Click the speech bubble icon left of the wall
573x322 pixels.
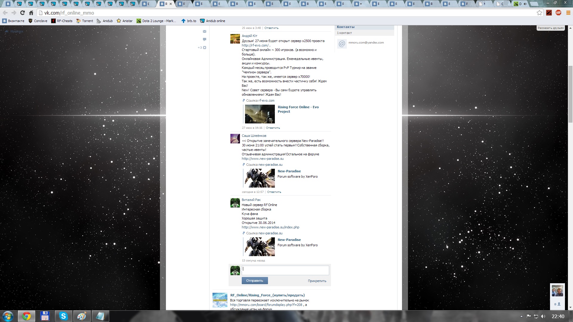(x=204, y=39)
